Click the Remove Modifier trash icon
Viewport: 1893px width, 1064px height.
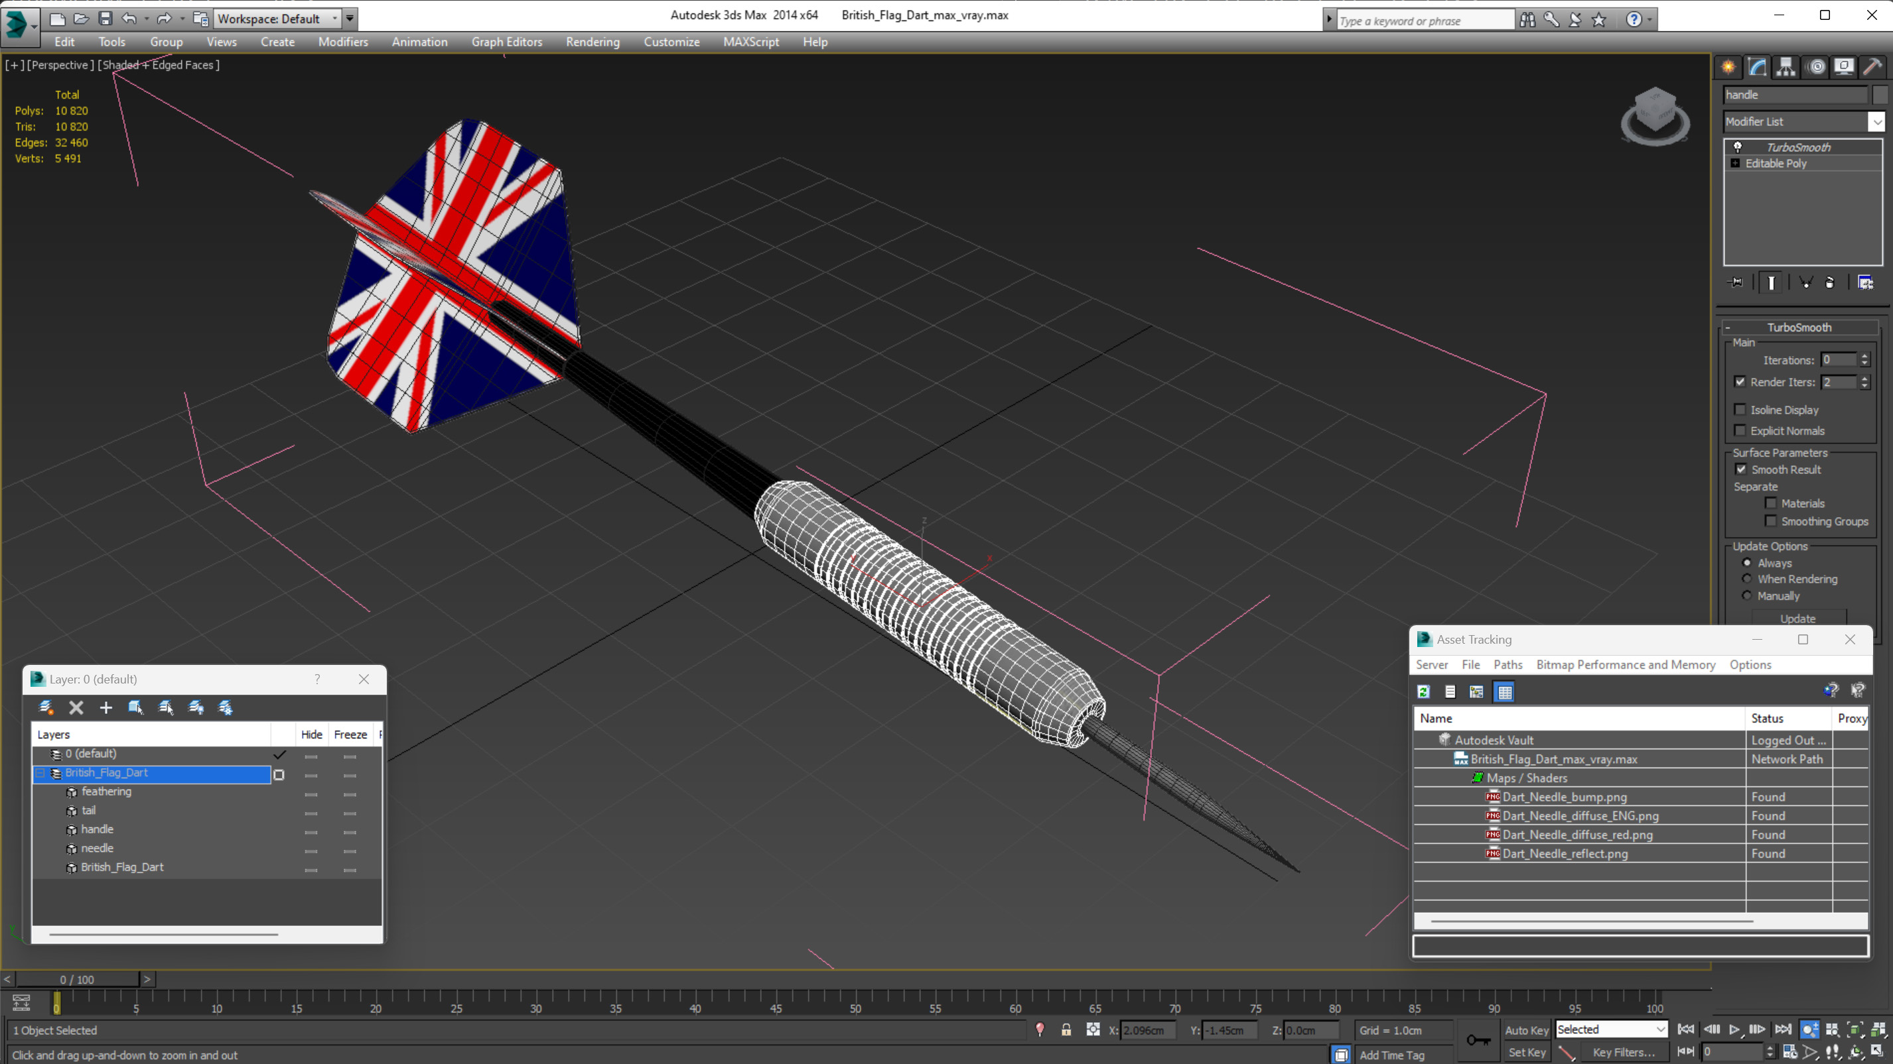[x=1830, y=282]
